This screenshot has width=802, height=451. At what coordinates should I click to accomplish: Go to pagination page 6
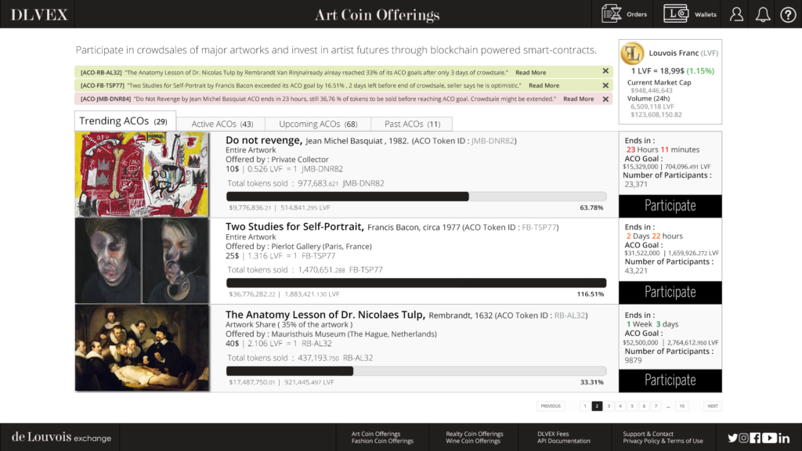[644, 406]
